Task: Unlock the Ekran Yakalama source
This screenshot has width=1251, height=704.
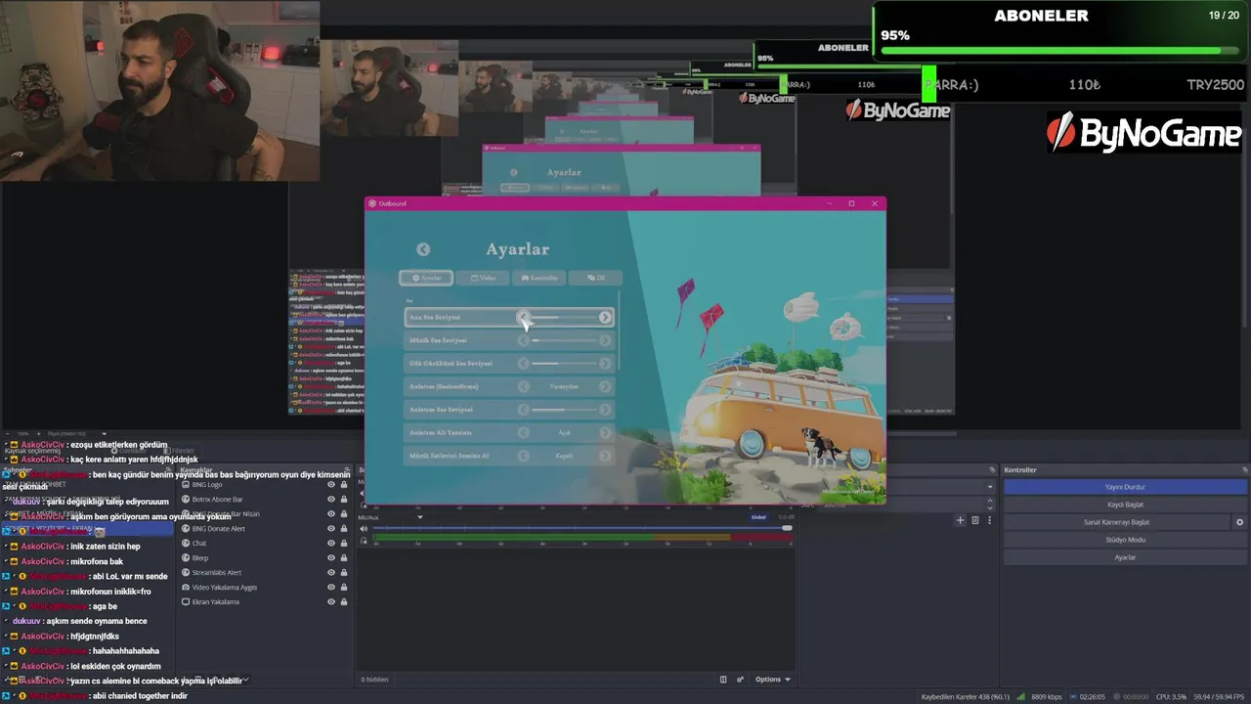Action: [x=344, y=602]
